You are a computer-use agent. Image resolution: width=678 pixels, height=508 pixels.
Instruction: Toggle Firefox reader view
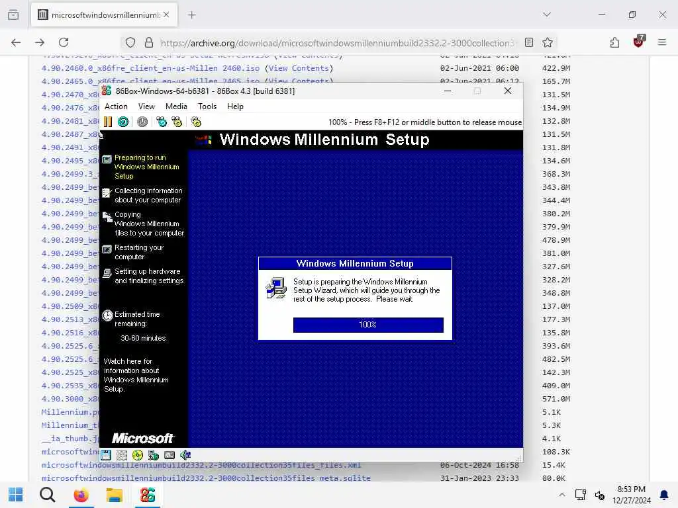529,42
